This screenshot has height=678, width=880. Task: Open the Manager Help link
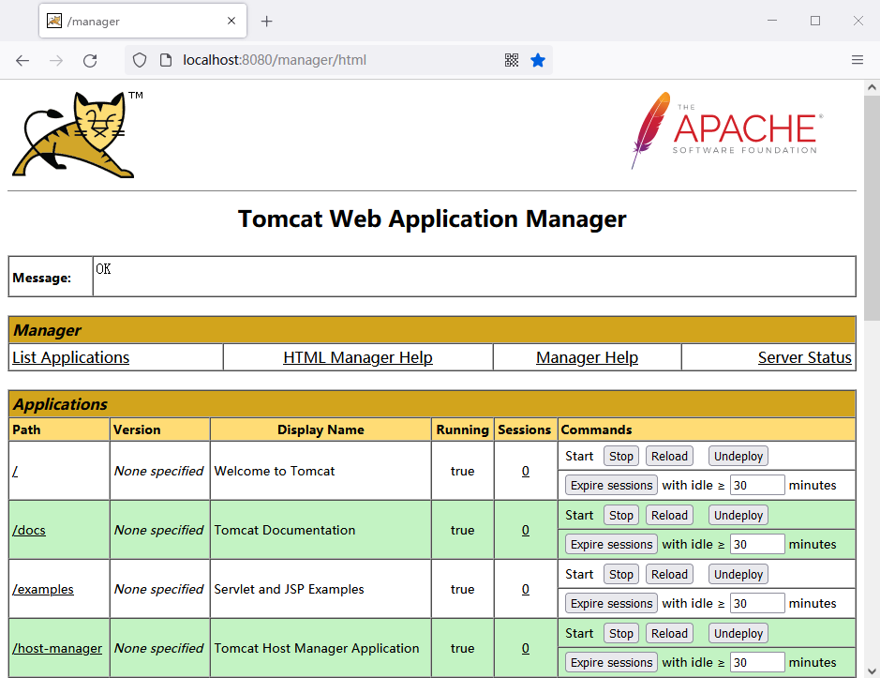587,357
